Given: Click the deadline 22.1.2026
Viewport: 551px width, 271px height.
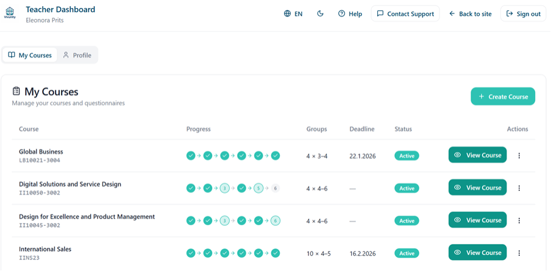Looking at the screenshot, I should pos(363,156).
